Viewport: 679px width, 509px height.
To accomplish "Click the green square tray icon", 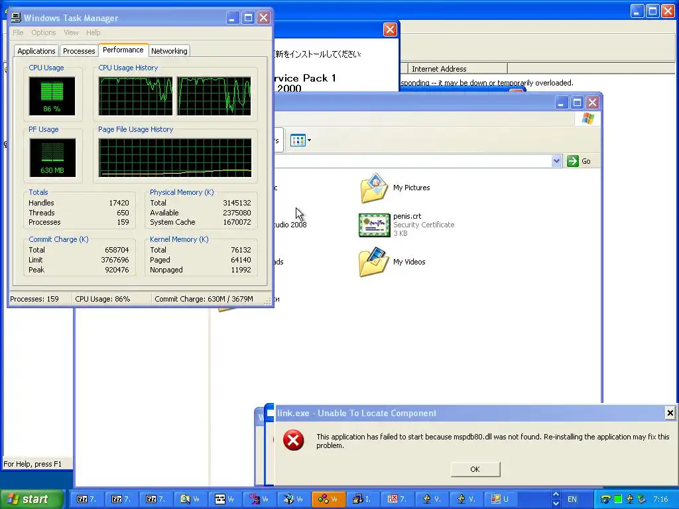I will tap(618, 499).
